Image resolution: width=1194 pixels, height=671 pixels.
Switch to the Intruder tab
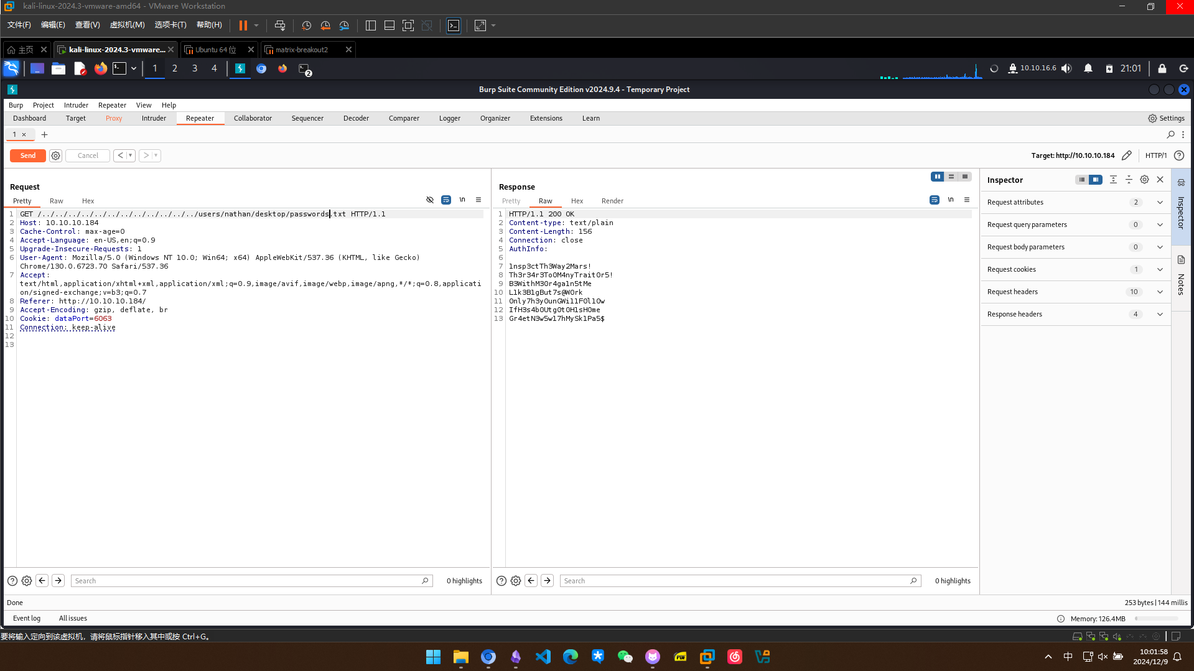click(x=154, y=118)
